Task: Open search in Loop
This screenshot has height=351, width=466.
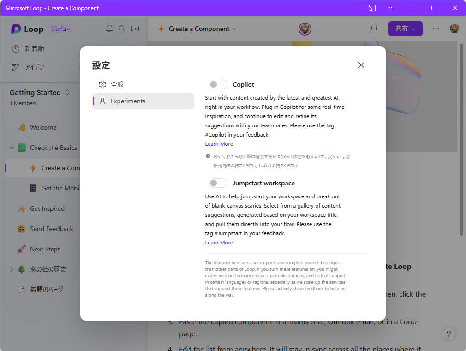Action: 122,28
